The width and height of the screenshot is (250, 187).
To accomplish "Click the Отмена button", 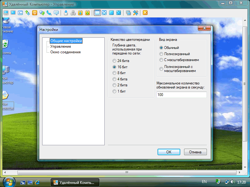I will point(195,152).
